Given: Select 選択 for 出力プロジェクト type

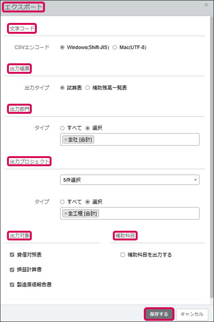Looking at the screenshot, I should (88, 202).
